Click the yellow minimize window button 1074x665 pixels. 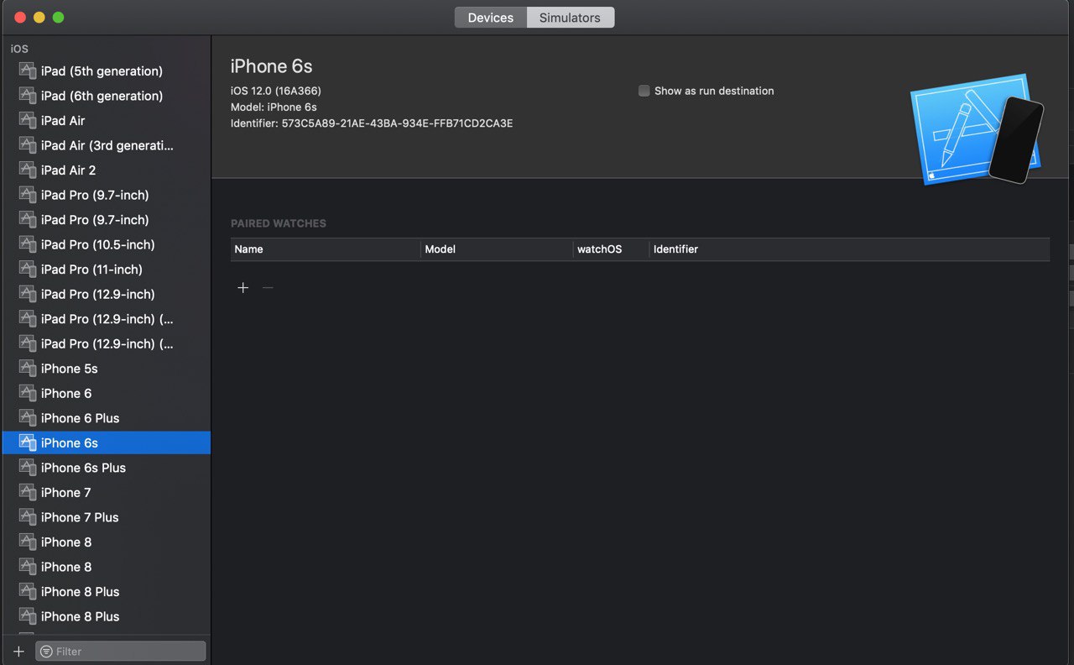(x=39, y=18)
